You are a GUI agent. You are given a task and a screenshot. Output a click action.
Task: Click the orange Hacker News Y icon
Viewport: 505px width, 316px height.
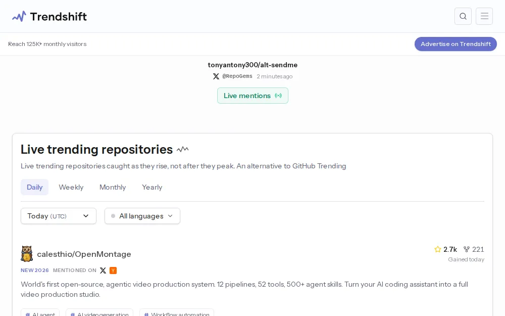[x=113, y=270]
